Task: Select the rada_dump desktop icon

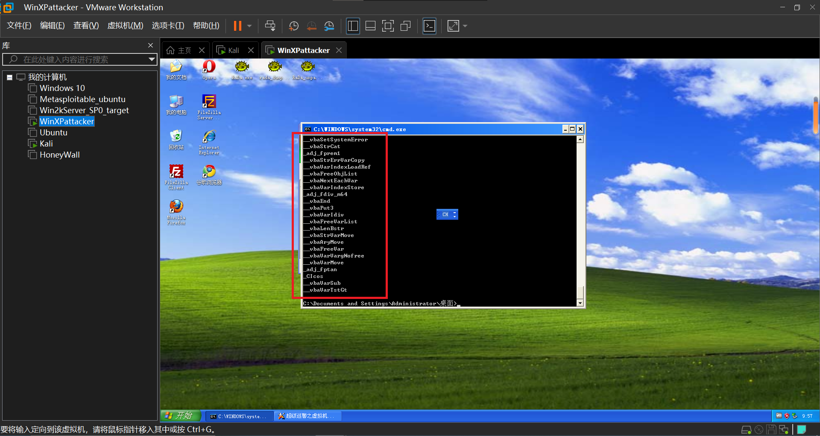Action: (x=275, y=70)
